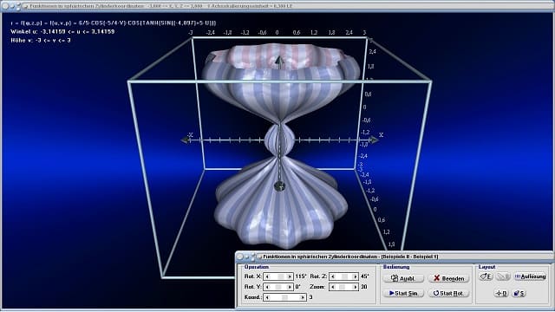Screen dimensions: 555x312
Task: Click the 'Winkel u' range text
Action: click(x=62, y=32)
